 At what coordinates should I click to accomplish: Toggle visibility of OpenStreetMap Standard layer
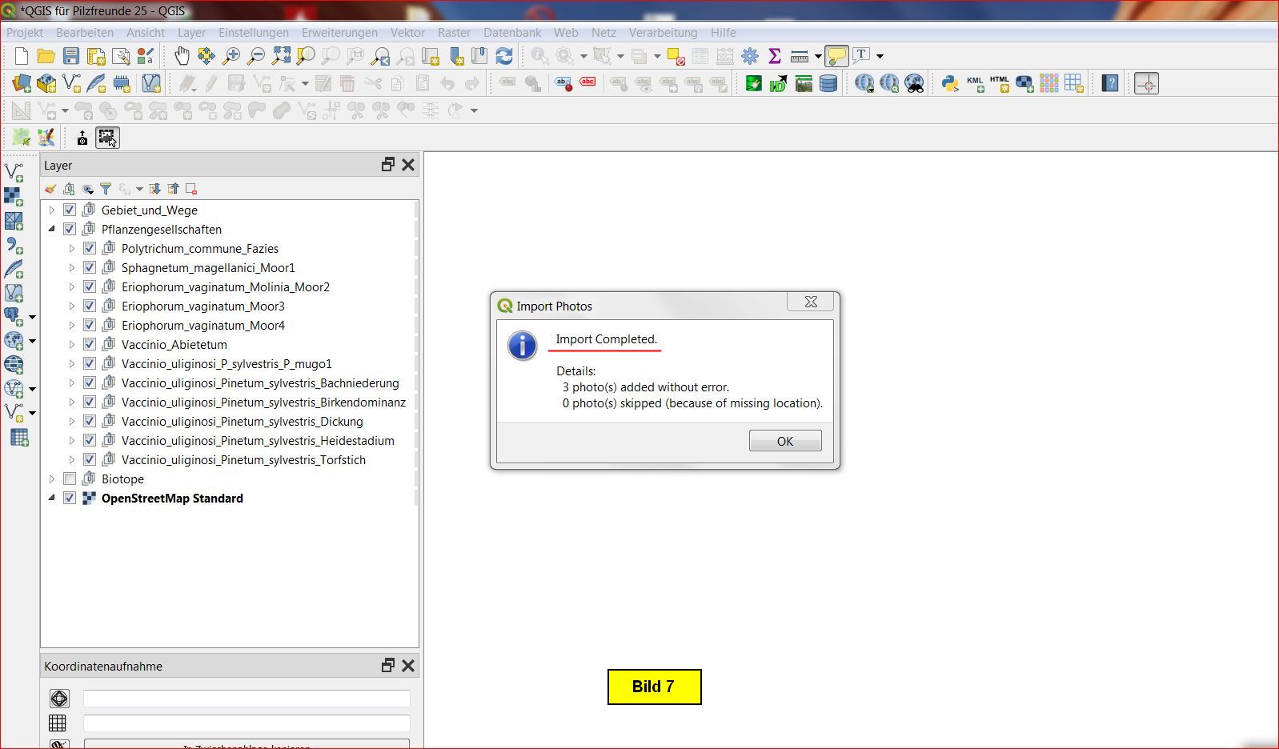(70, 499)
